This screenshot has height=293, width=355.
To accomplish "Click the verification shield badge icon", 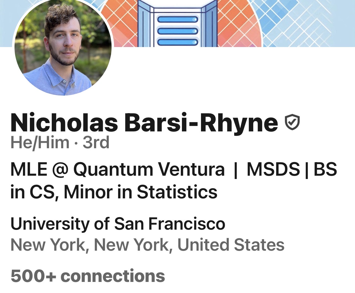I will [292, 122].
